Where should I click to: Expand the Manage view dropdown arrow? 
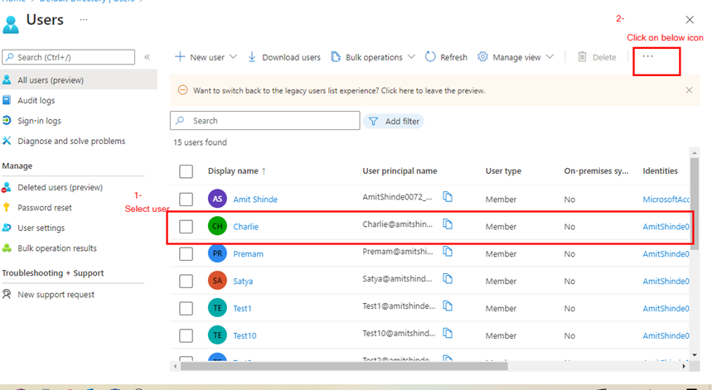(x=550, y=56)
